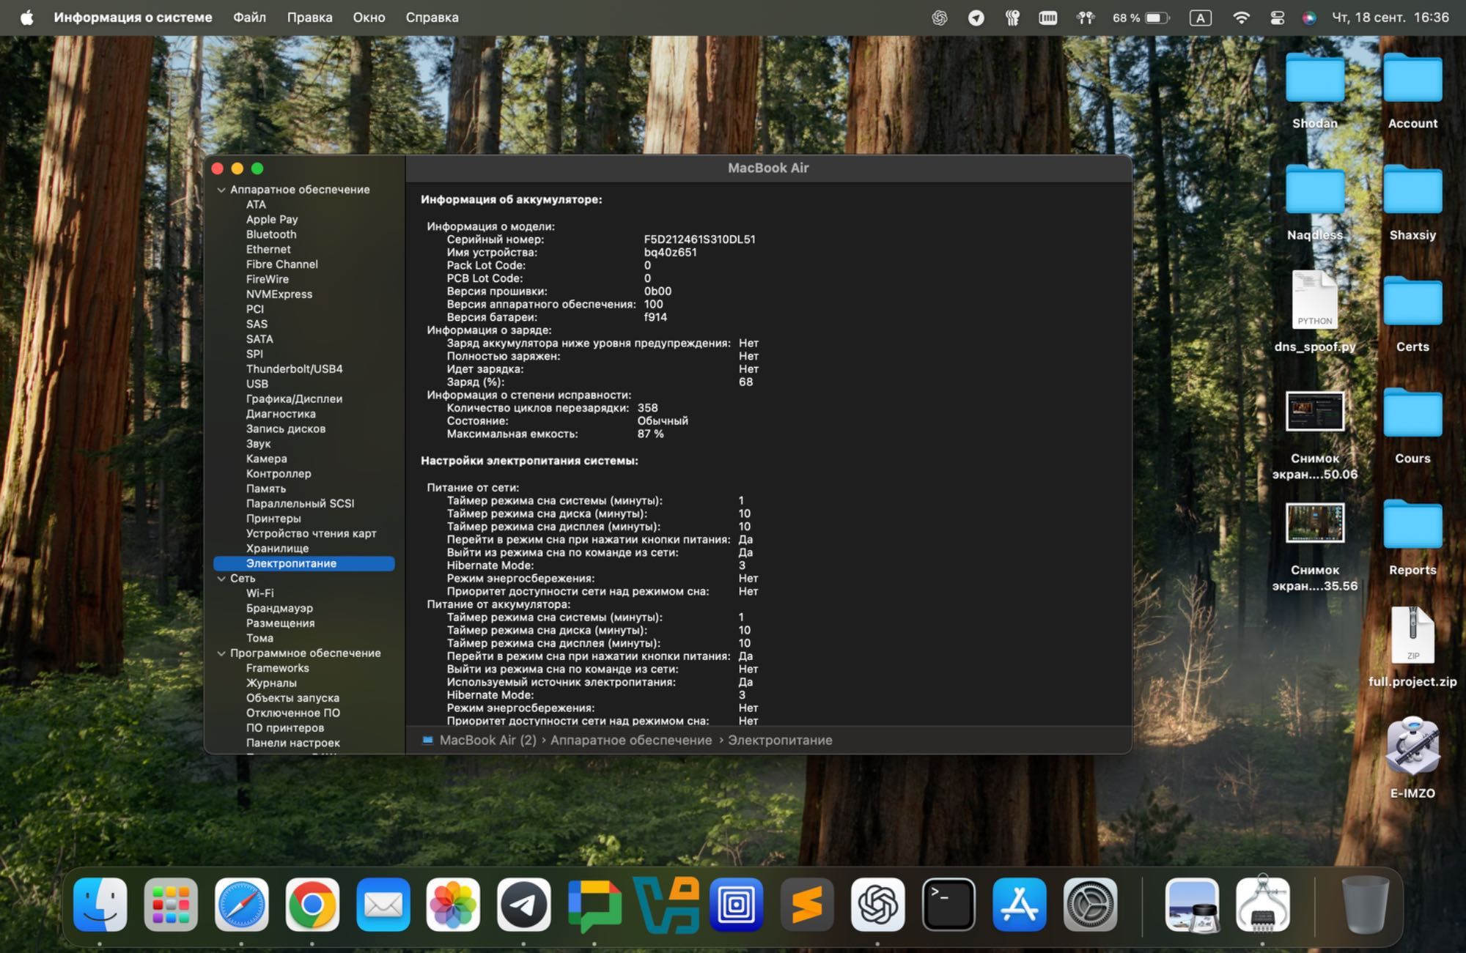Screen dimensions: 1466x953
Task: Open Telegram in the Dock
Action: pos(524,905)
